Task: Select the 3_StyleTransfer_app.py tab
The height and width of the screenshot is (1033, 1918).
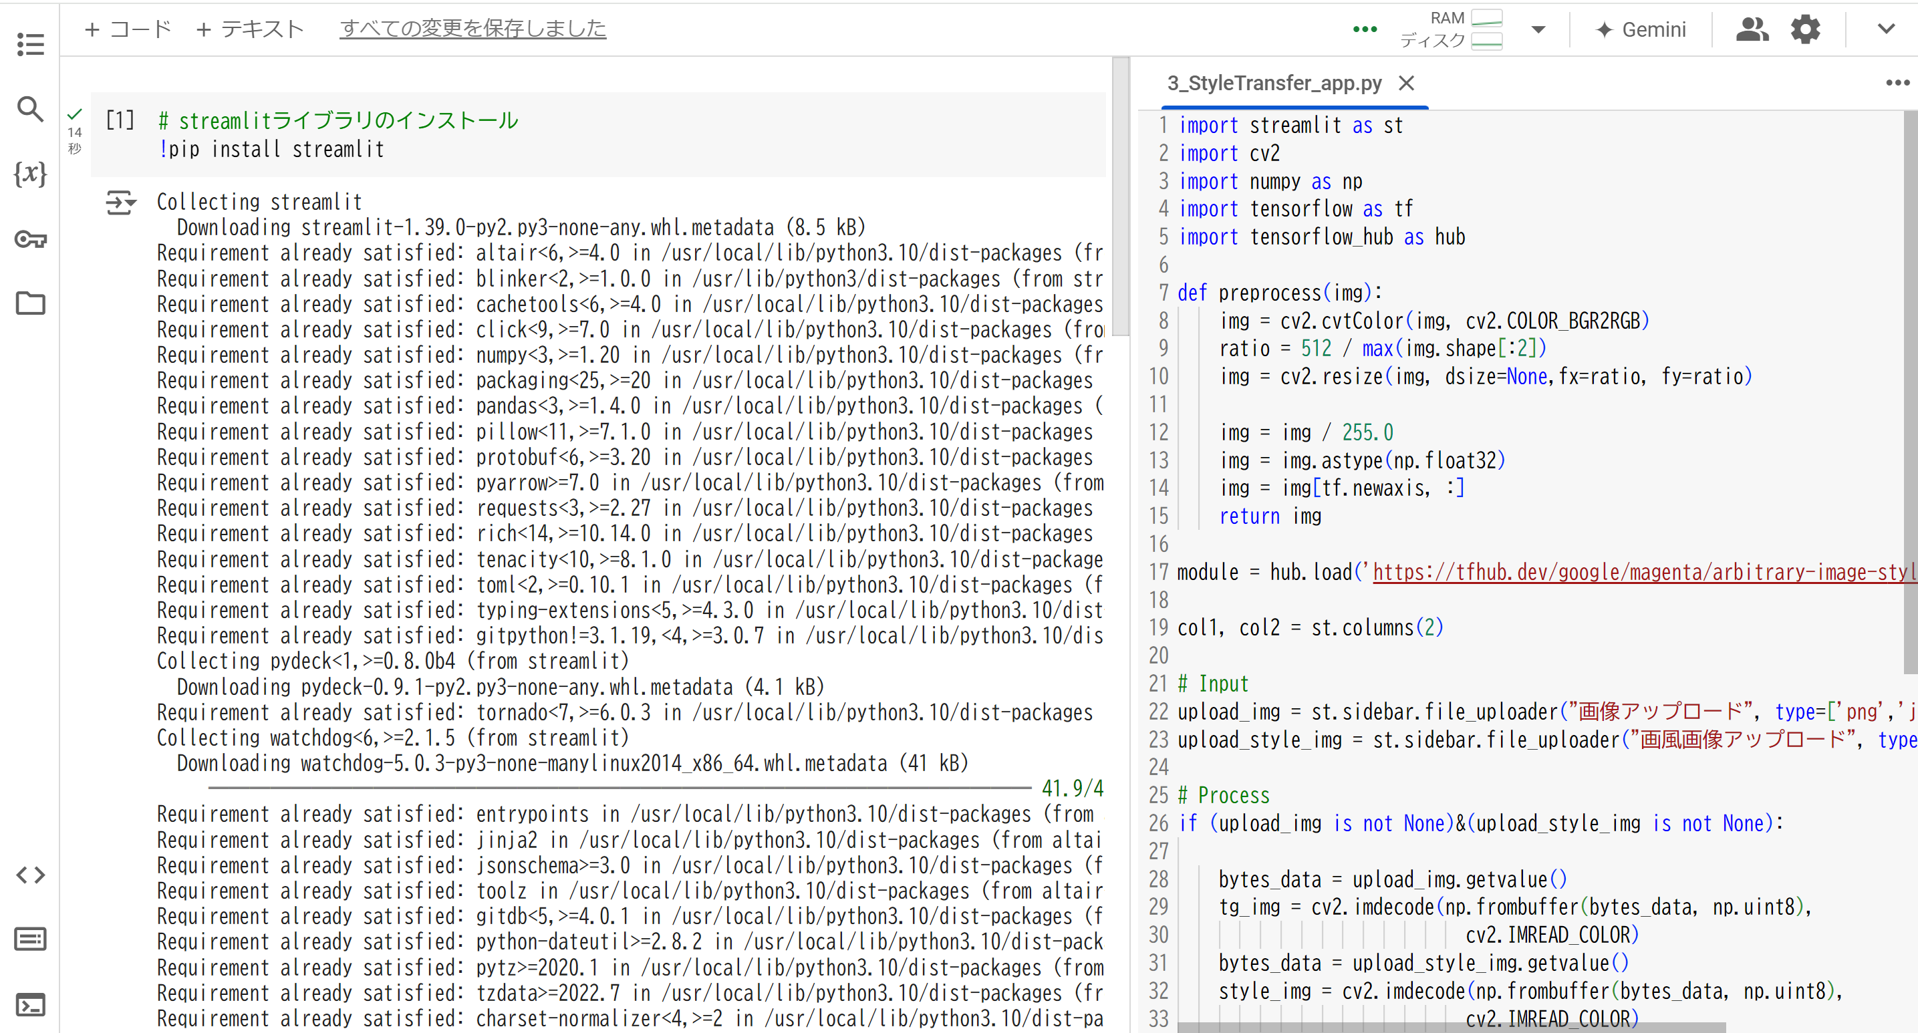Action: [x=1273, y=83]
